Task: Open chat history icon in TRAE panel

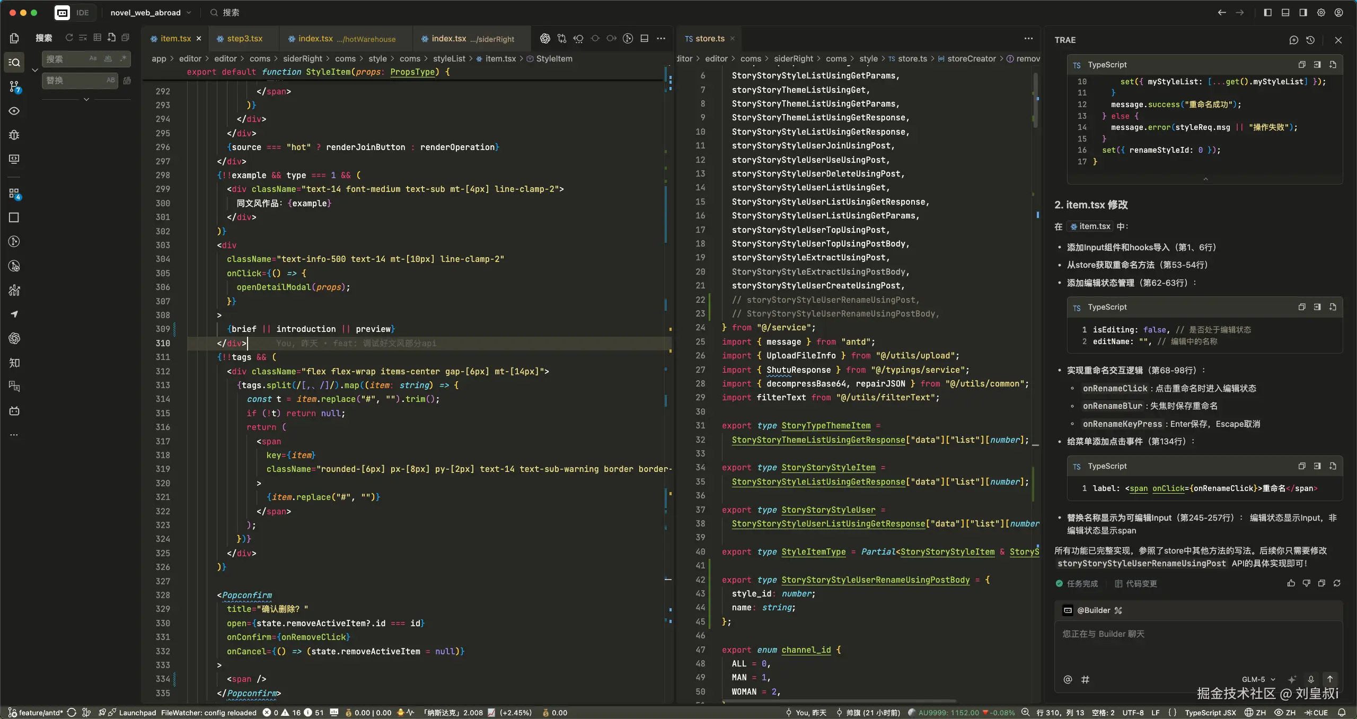Action: [x=1310, y=40]
